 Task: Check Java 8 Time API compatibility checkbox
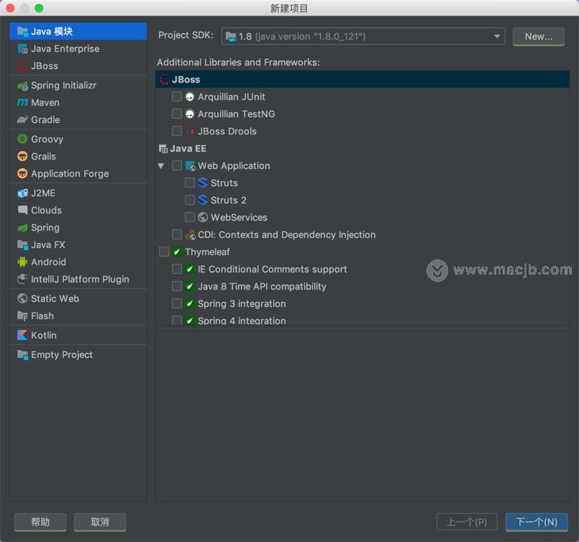[x=177, y=286]
